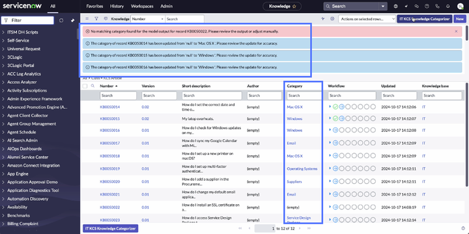The height and width of the screenshot is (234, 469).
Task: Click the notifications bell icon
Action: 448,6
